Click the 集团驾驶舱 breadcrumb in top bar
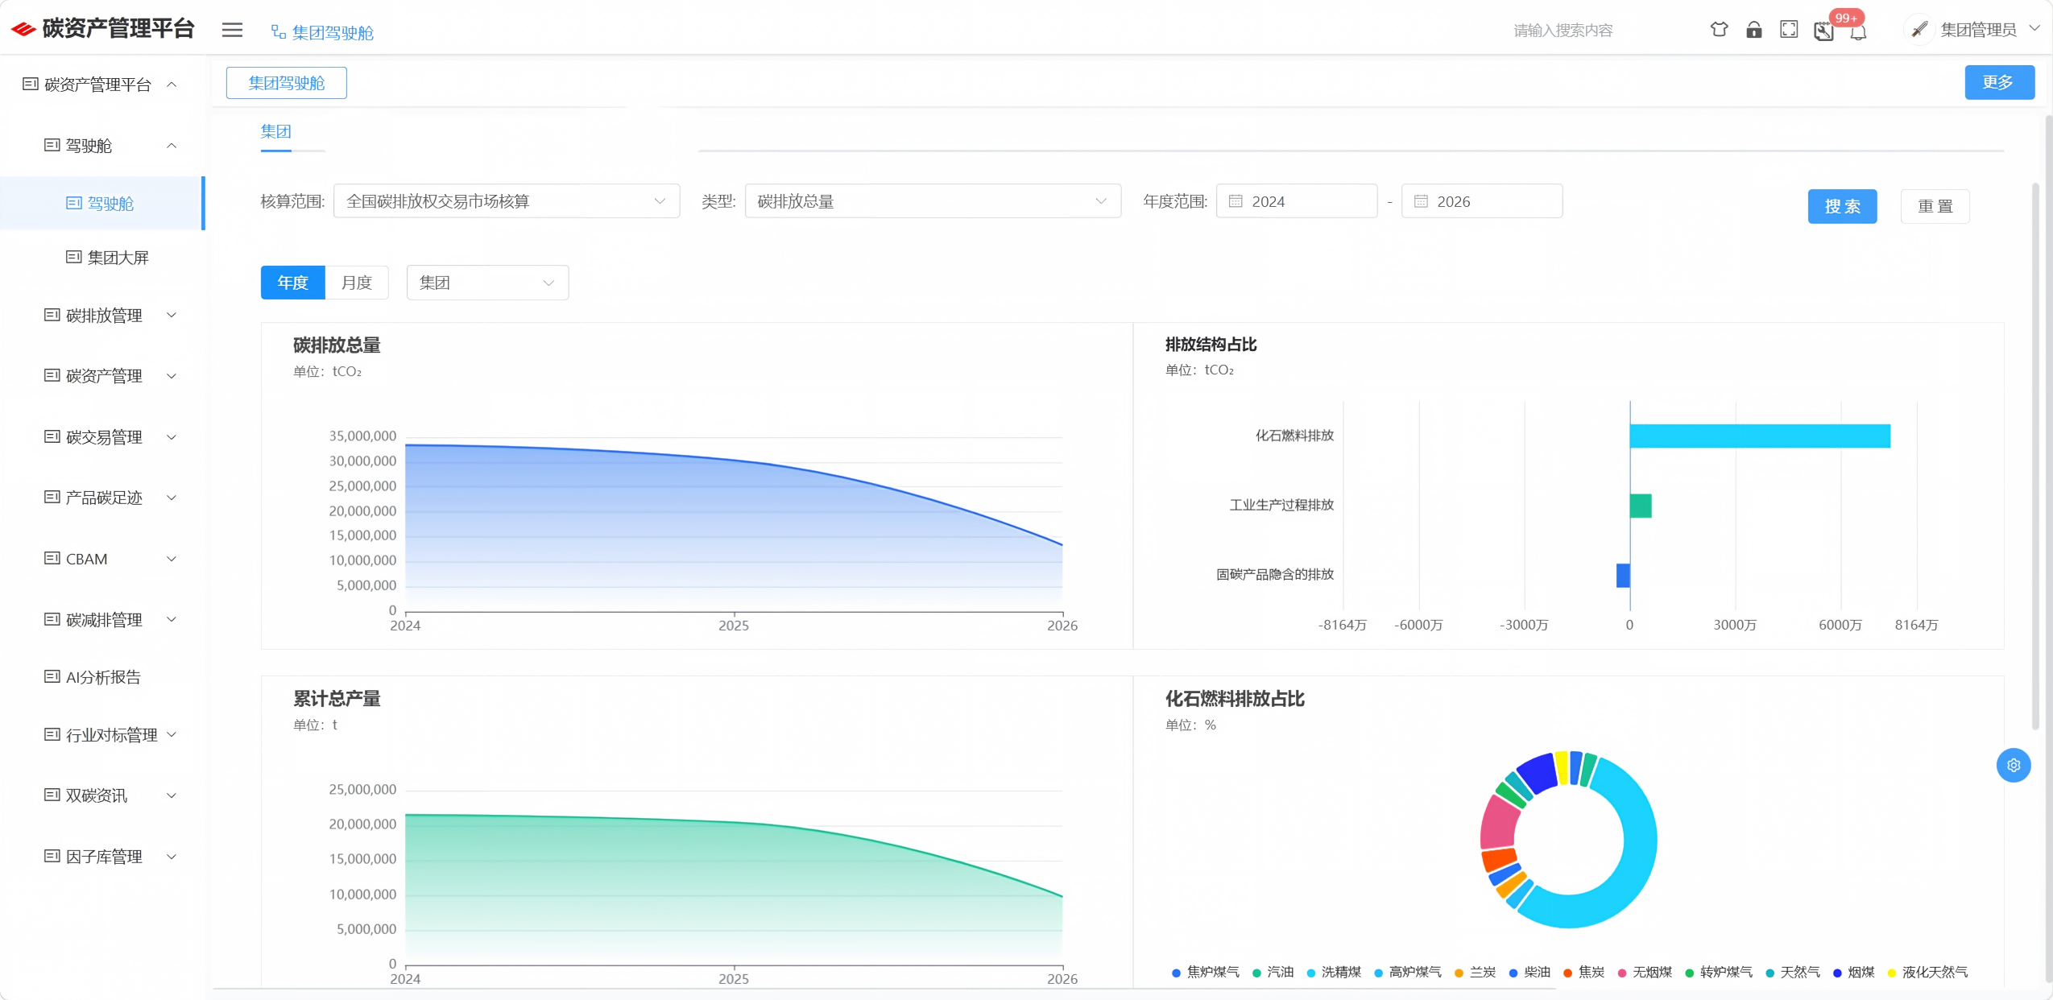 click(322, 32)
